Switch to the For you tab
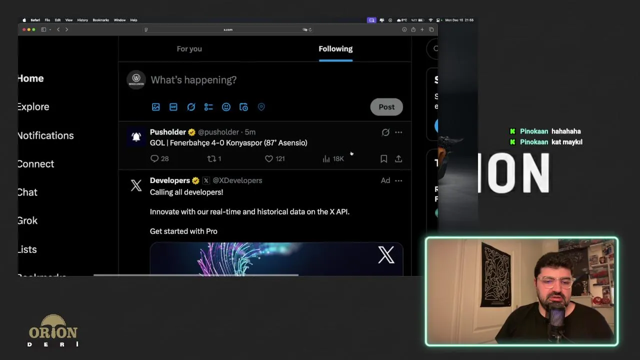Screen dimensions: 640x360 pyautogui.click(x=189, y=49)
